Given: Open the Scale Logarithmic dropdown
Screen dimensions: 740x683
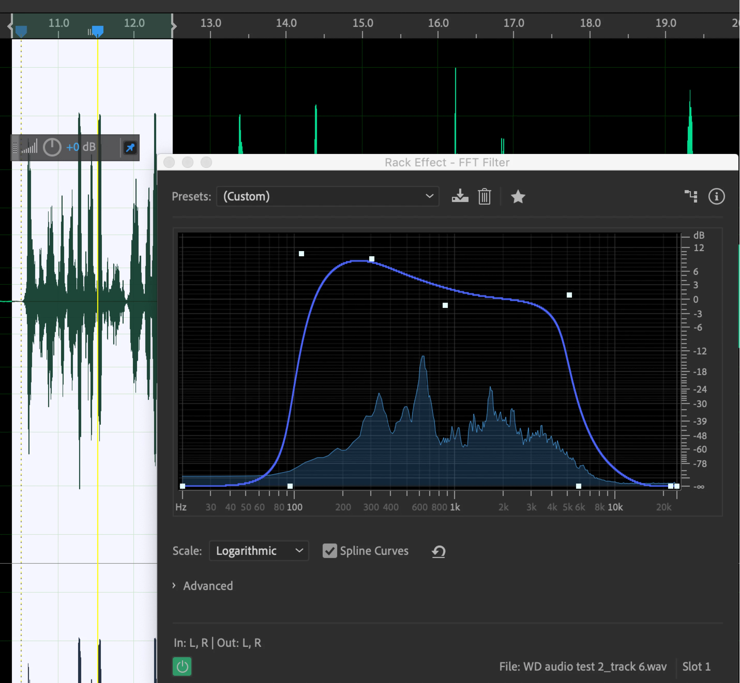Looking at the screenshot, I should (x=259, y=551).
